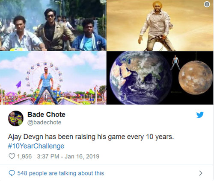This screenshot has height=181, width=214.
Task: Click the Bade Chote display name
Action: (x=46, y=114)
